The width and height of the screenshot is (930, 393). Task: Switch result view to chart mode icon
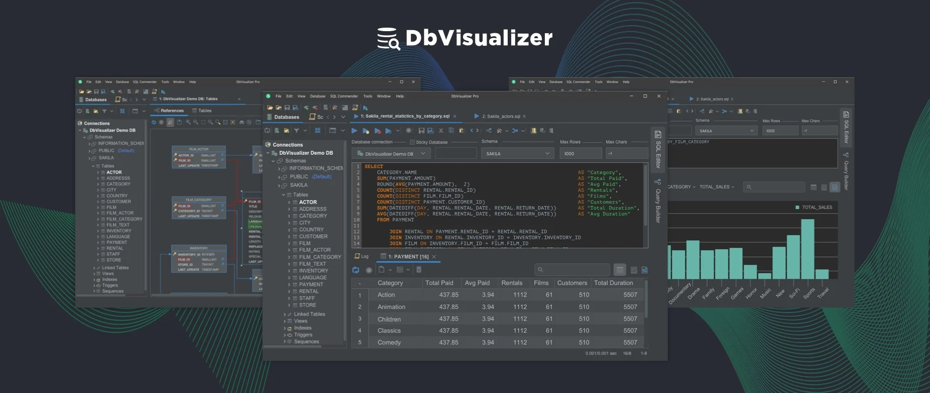645,270
